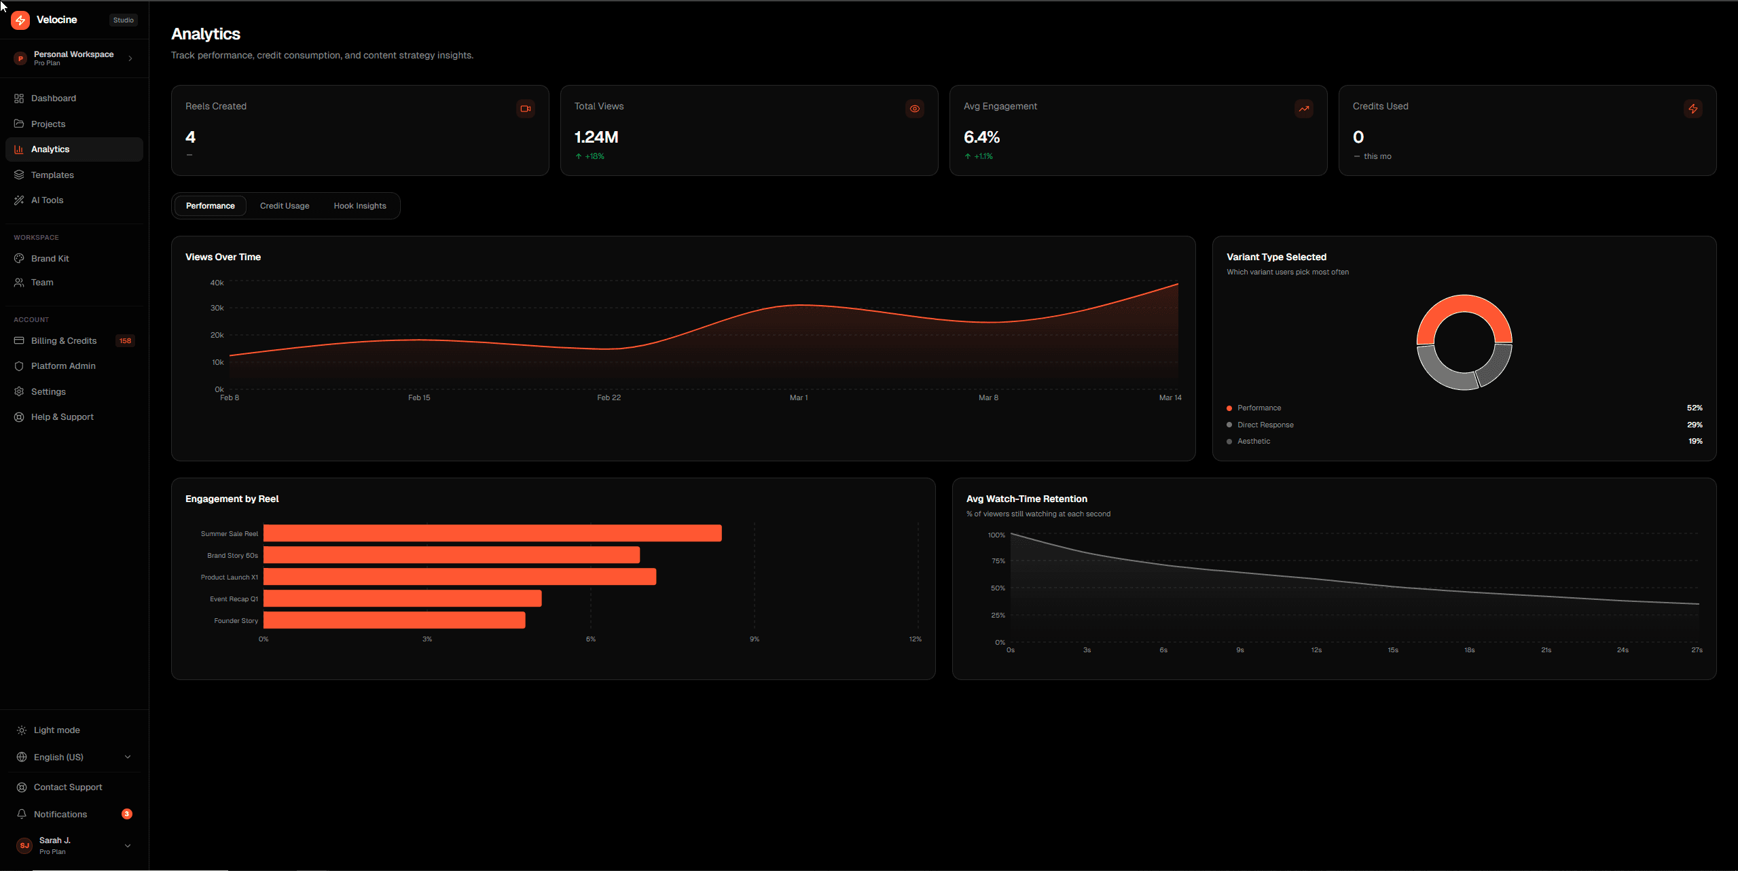Screen dimensions: 1738x871
Task: Switch to the Hook Insights tab
Action: tap(359, 206)
